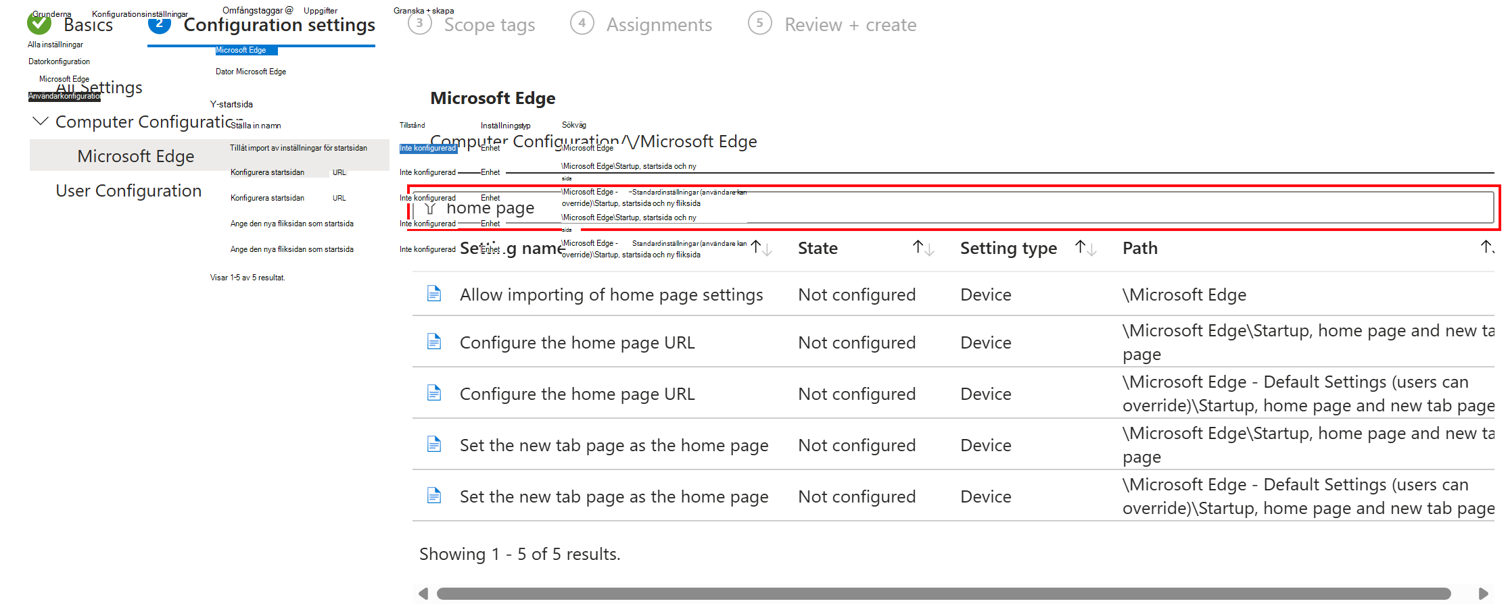
Task: Click Device type in Allow importing row
Action: point(986,294)
